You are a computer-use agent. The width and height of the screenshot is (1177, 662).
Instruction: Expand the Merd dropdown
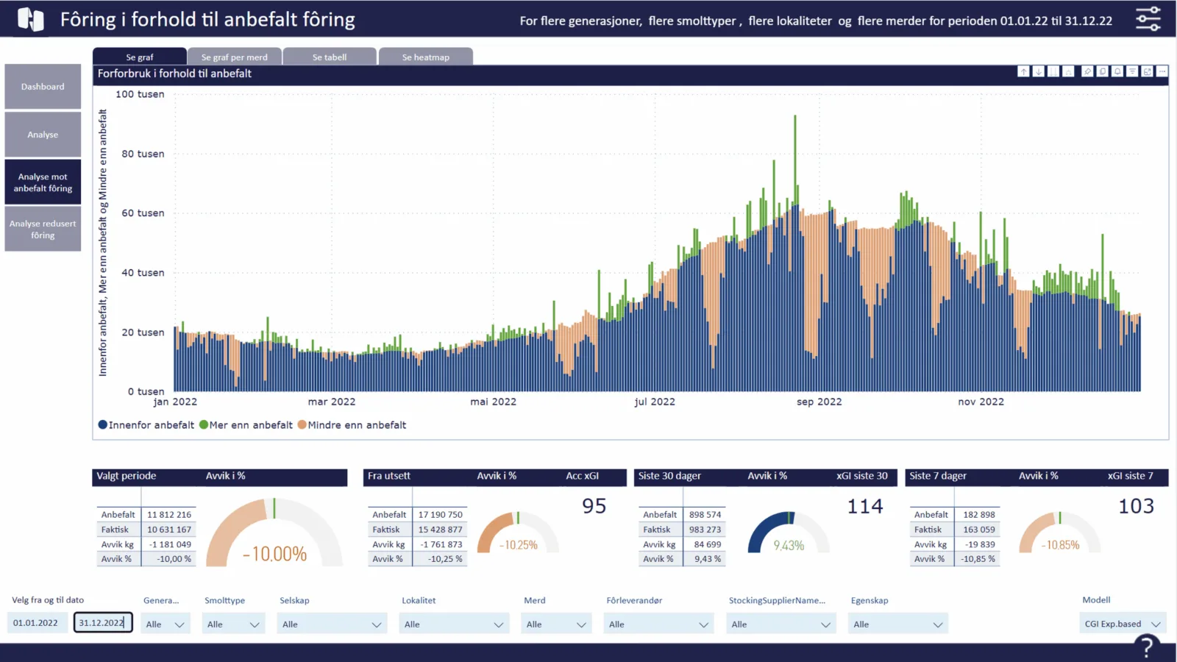coord(557,624)
